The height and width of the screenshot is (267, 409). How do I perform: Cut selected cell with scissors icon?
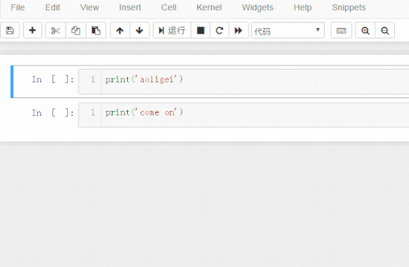(x=56, y=31)
